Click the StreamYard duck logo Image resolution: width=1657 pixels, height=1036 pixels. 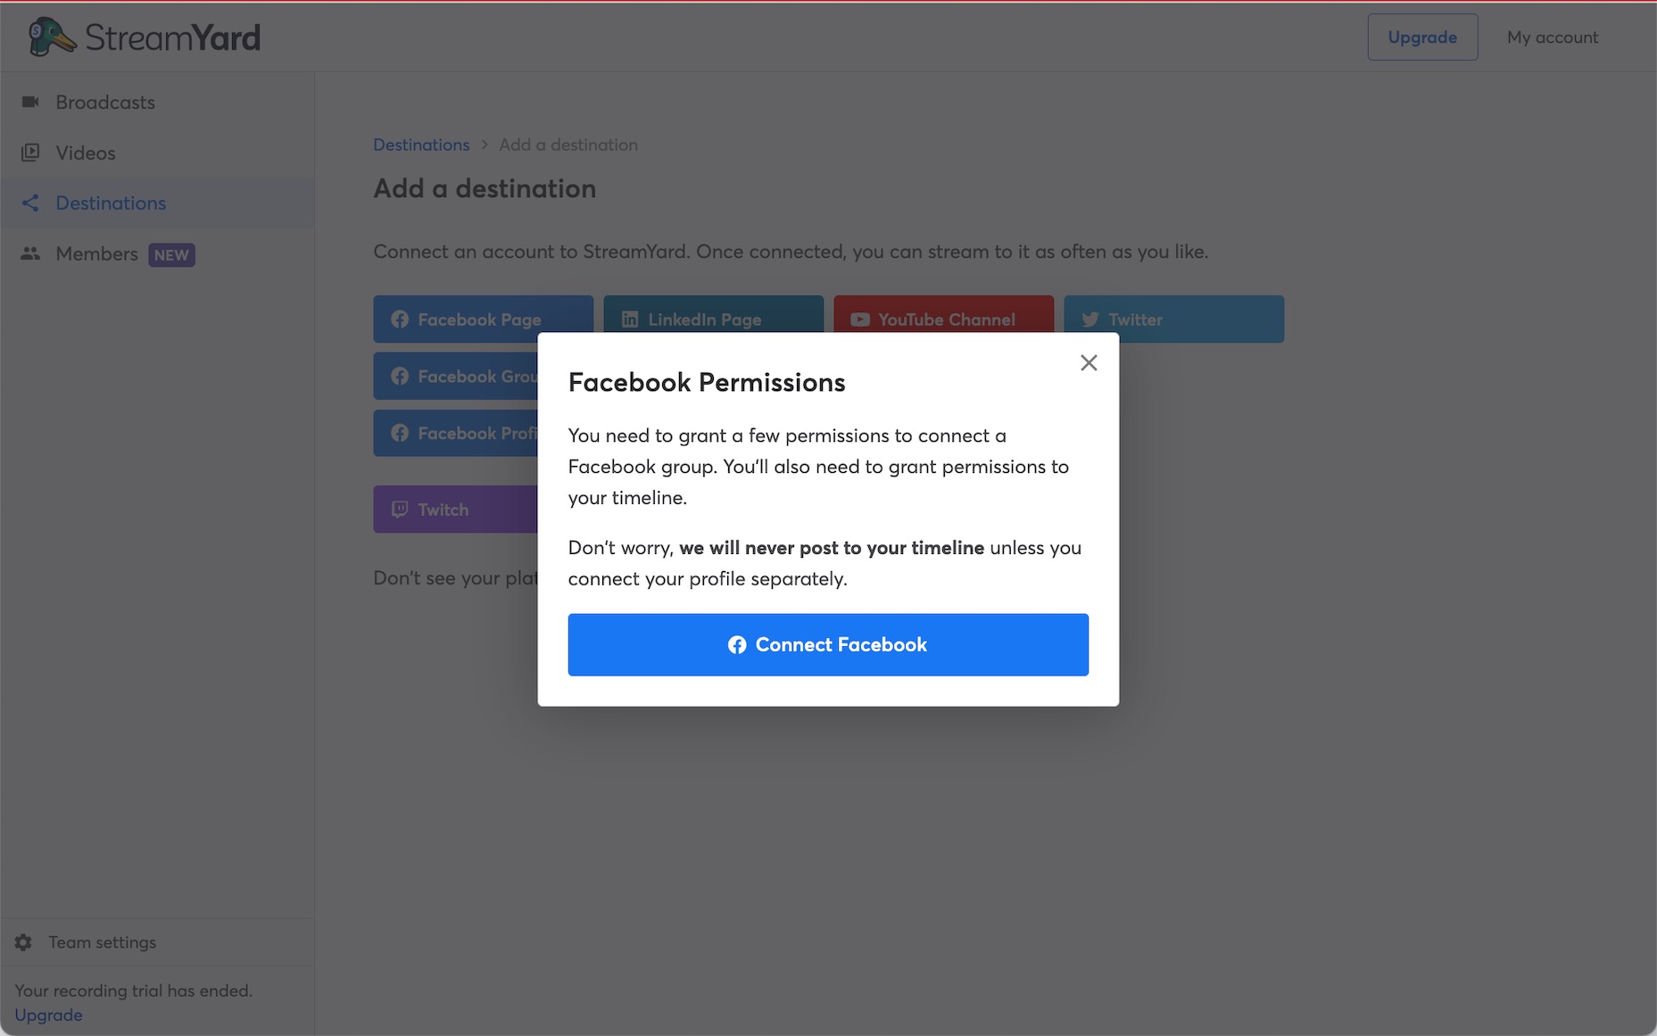coord(51,37)
